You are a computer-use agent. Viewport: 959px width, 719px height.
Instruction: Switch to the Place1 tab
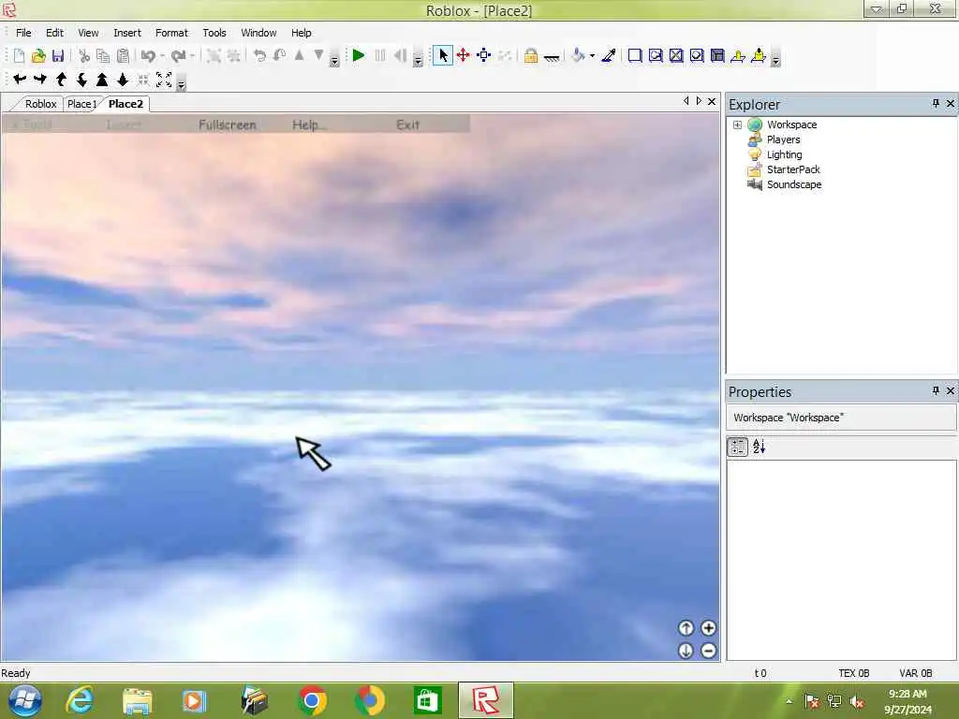(81, 104)
